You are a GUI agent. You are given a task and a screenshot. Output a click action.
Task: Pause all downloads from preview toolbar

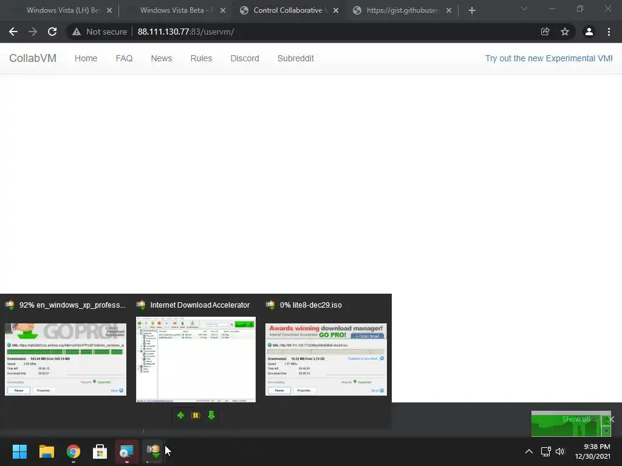(196, 415)
